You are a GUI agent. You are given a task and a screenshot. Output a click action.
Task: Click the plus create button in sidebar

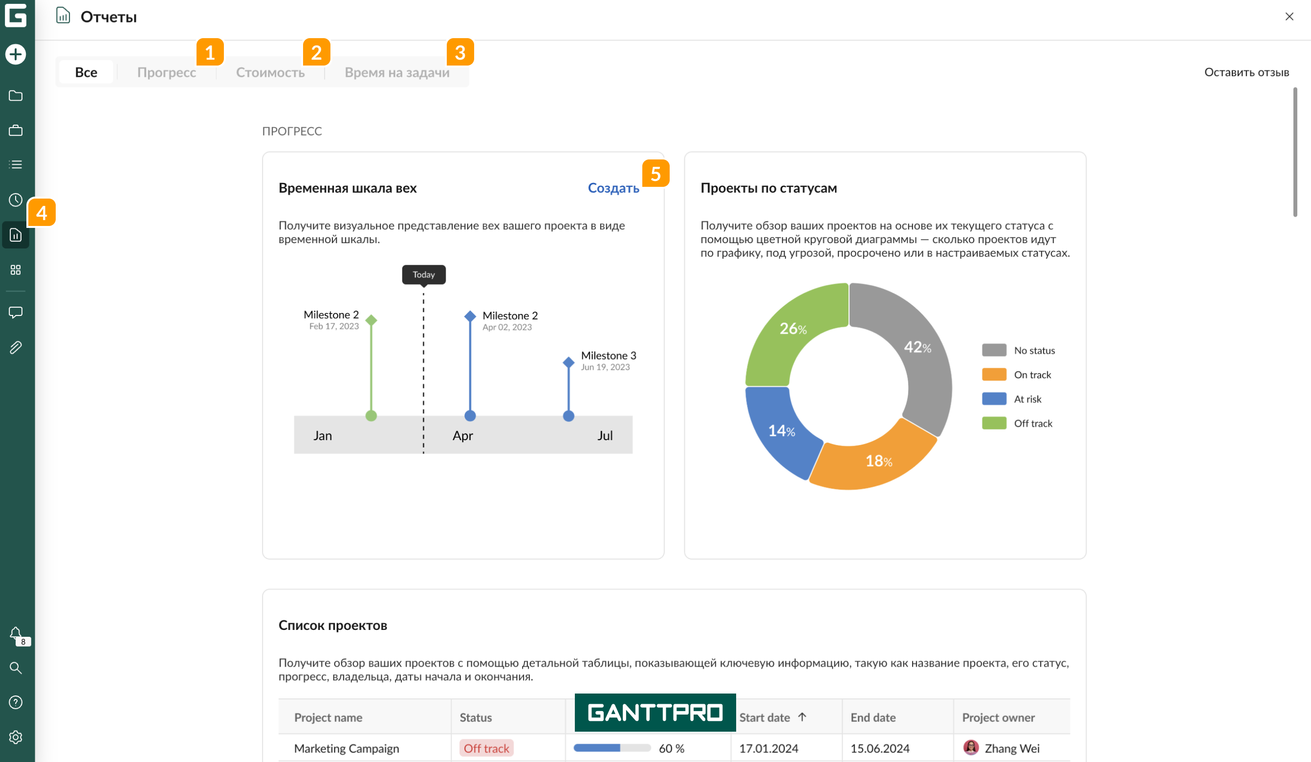[16, 54]
